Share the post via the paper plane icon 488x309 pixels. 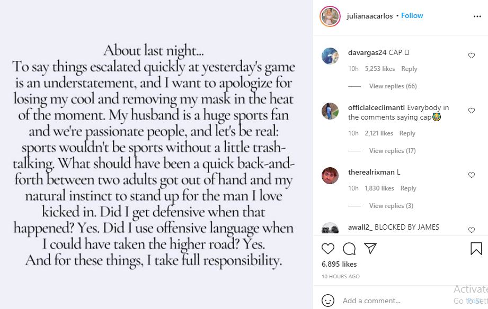click(x=370, y=248)
